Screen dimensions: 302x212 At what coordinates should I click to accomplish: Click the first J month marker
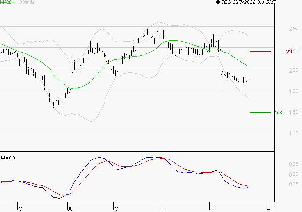[x=161, y=209]
